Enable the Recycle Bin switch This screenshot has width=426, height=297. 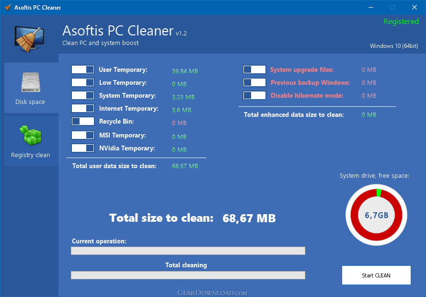83,121
